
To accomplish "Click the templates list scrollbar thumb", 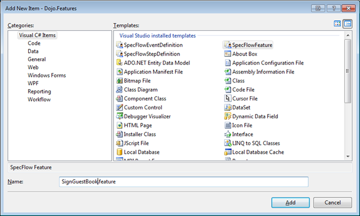I will click(348, 71).
